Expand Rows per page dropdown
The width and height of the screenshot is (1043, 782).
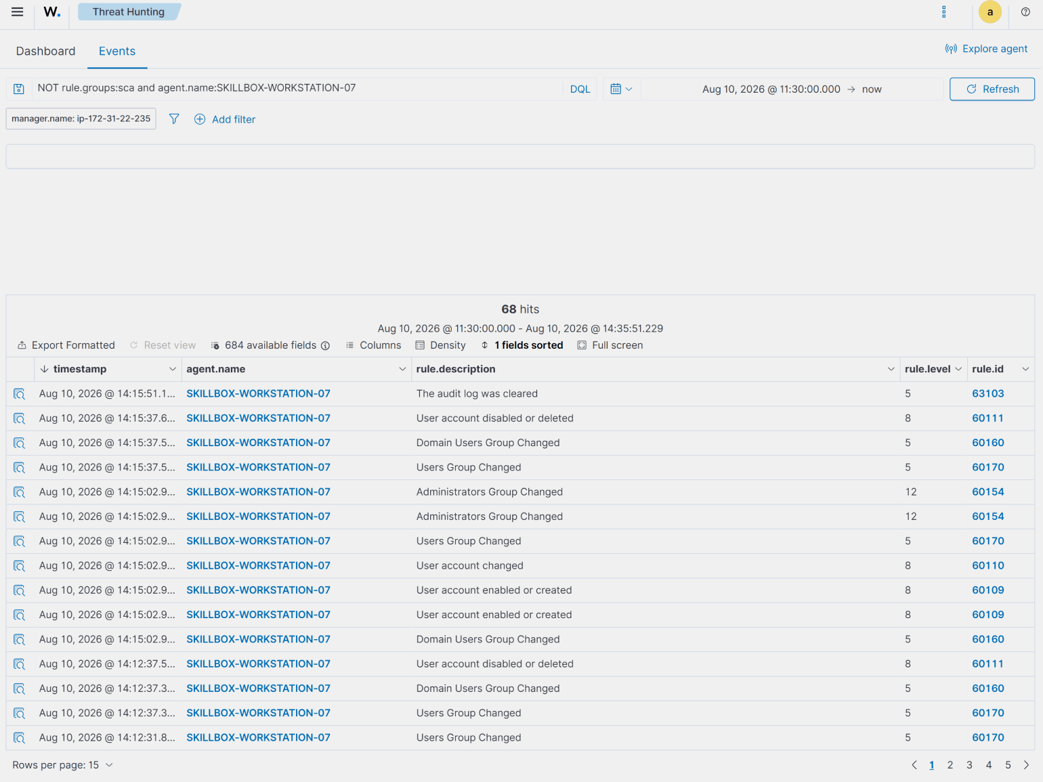tap(62, 765)
